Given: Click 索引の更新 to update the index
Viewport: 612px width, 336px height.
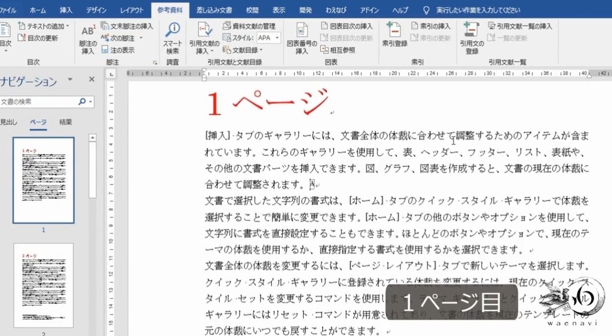Looking at the screenshot, I should [430, 38].
